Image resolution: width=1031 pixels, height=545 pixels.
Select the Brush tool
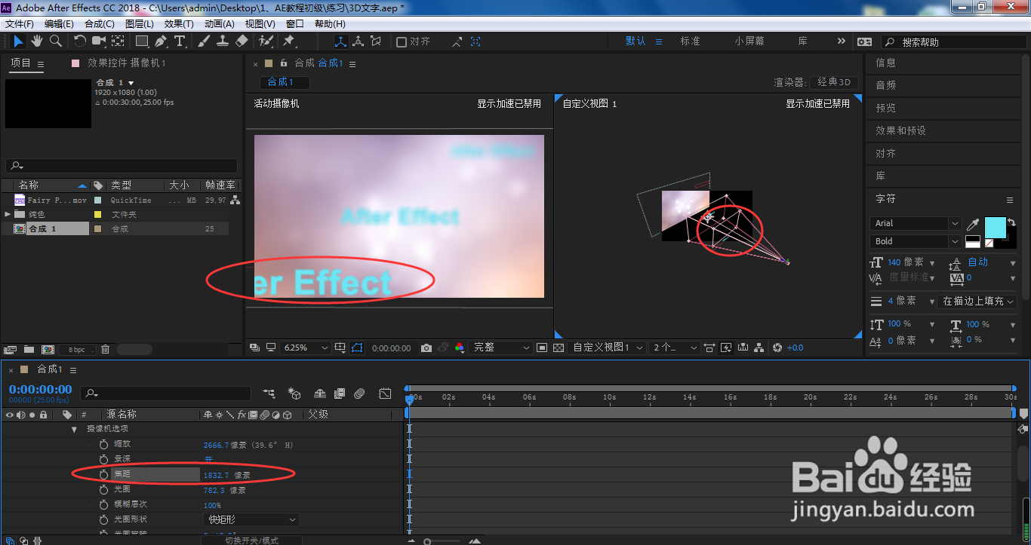click(x=203, y=41)
